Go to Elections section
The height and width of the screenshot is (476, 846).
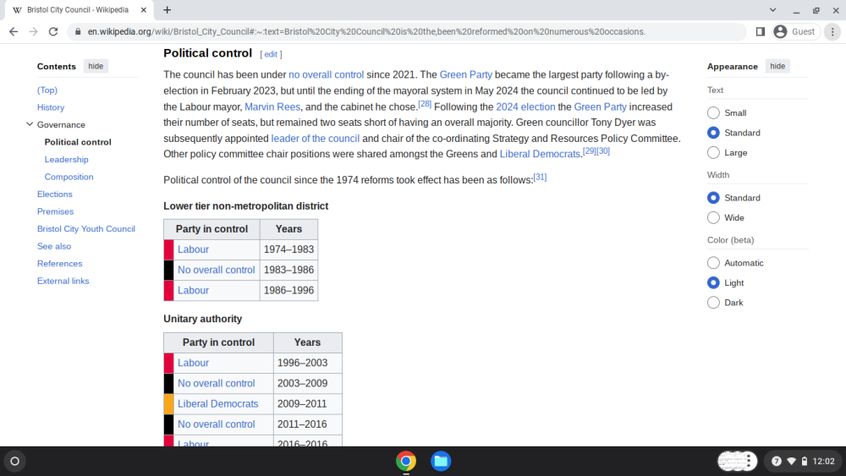click(x=54, y=194)
